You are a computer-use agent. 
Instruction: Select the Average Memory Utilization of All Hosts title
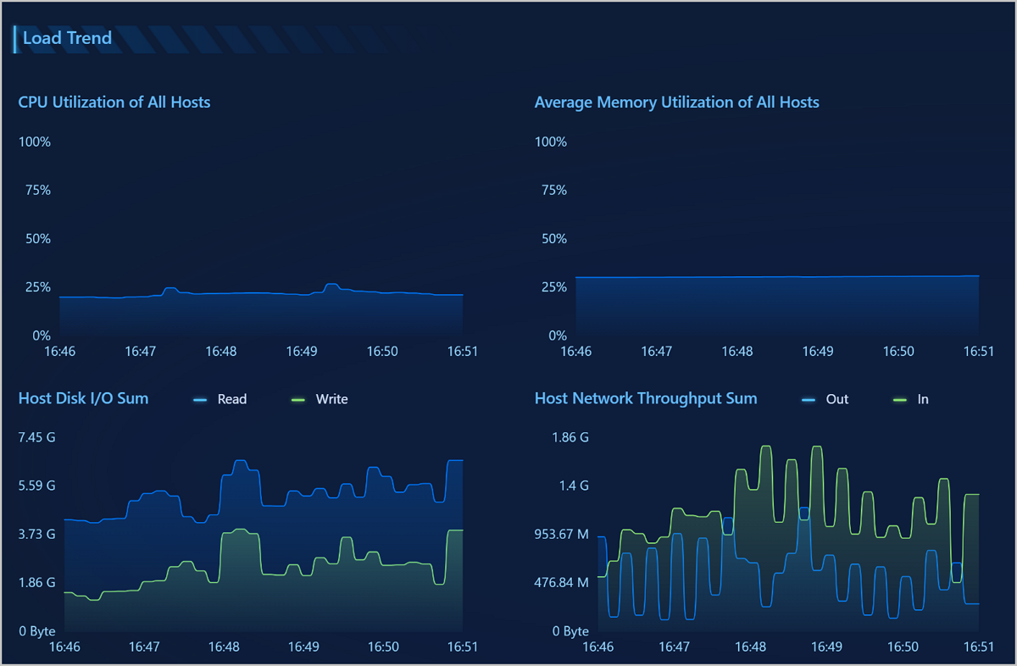coord(676,103)
